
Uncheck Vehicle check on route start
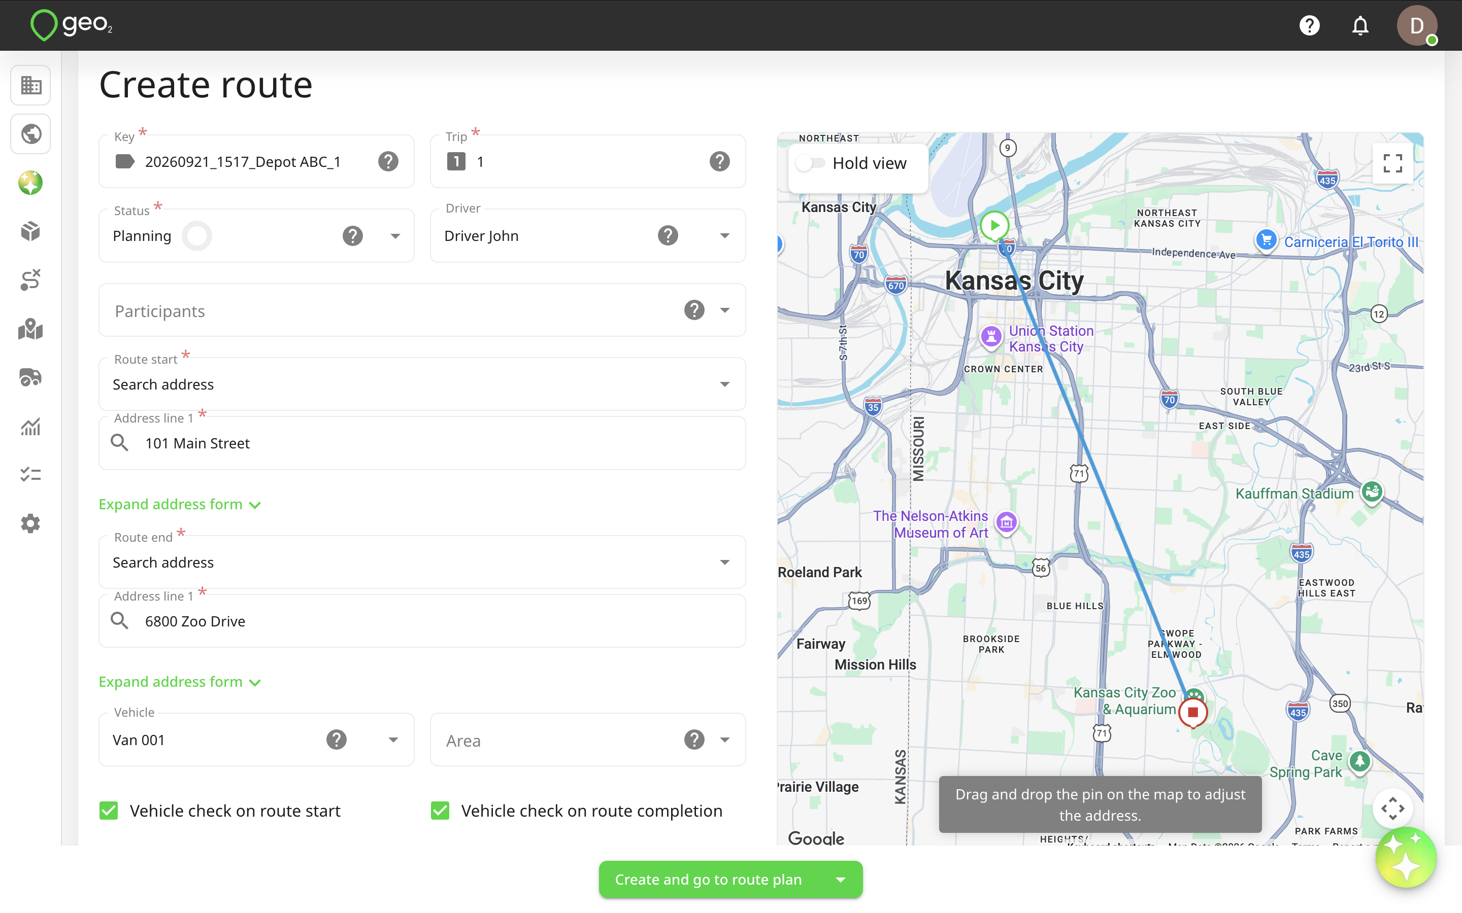[x=109, y=811]
